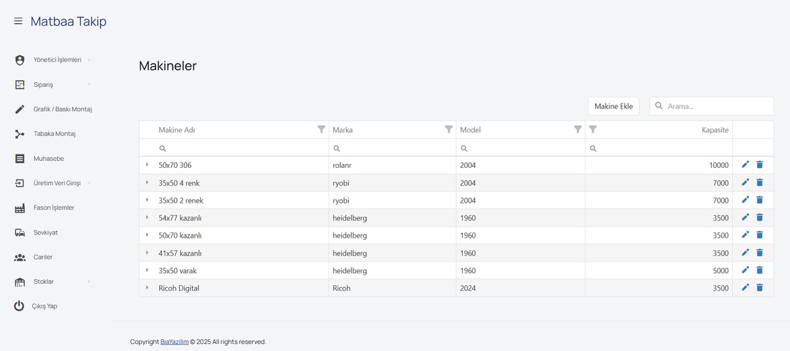Open the Muhasebe sidebar item
Image resolution: width=790 pixels, height=351 pixels.
49,159
